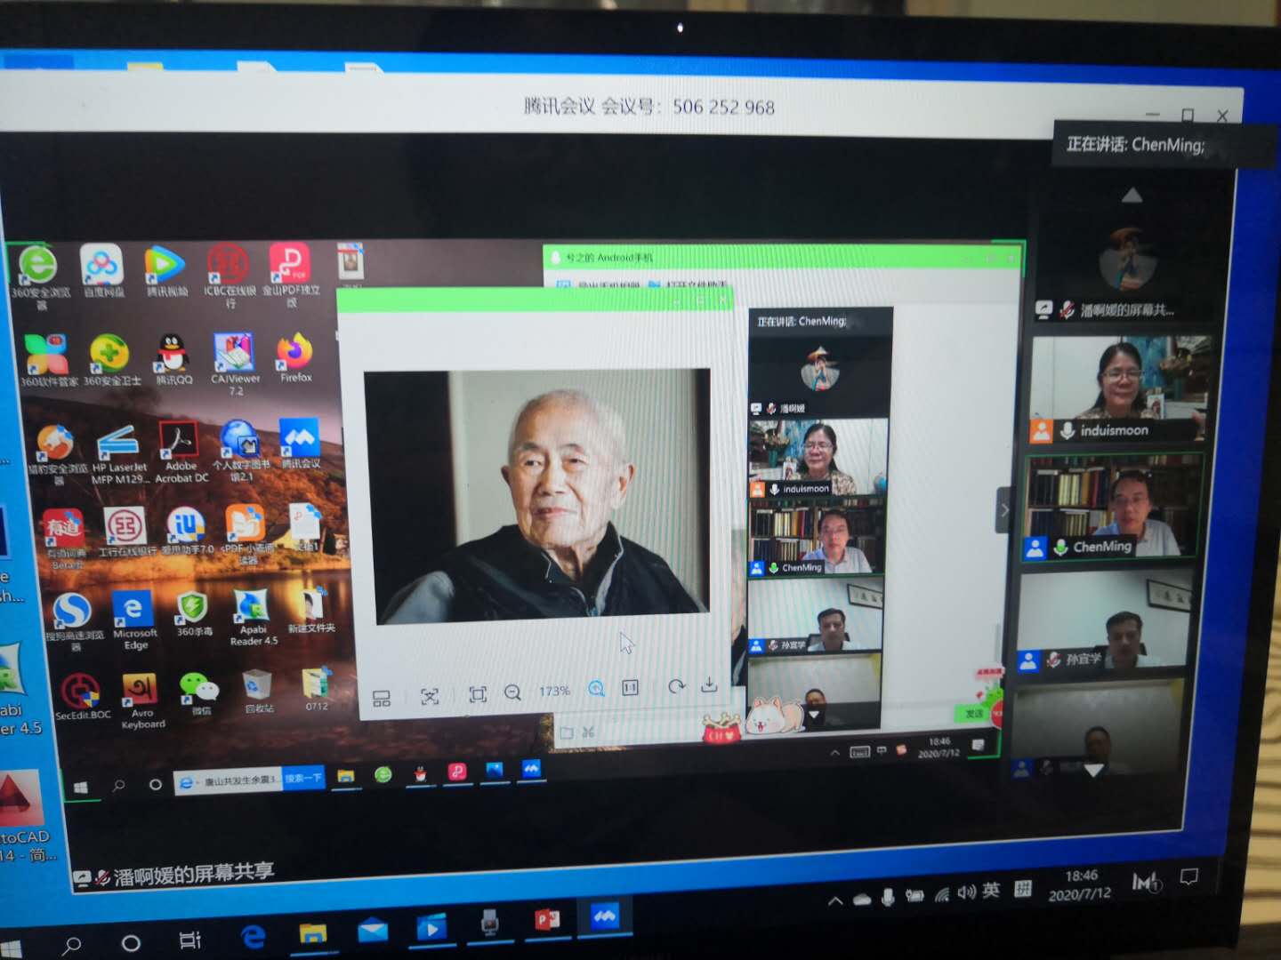Click the fit-to-window icon in viewer toolbar
The height and width of the screenshot is (960, 1281).
click(x=478, y=694)
